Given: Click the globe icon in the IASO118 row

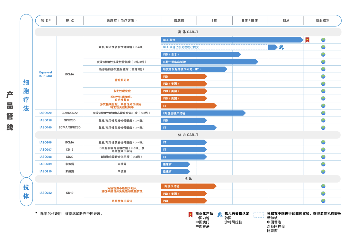Looking at the screenshot, I should click(x=323, y=120).
